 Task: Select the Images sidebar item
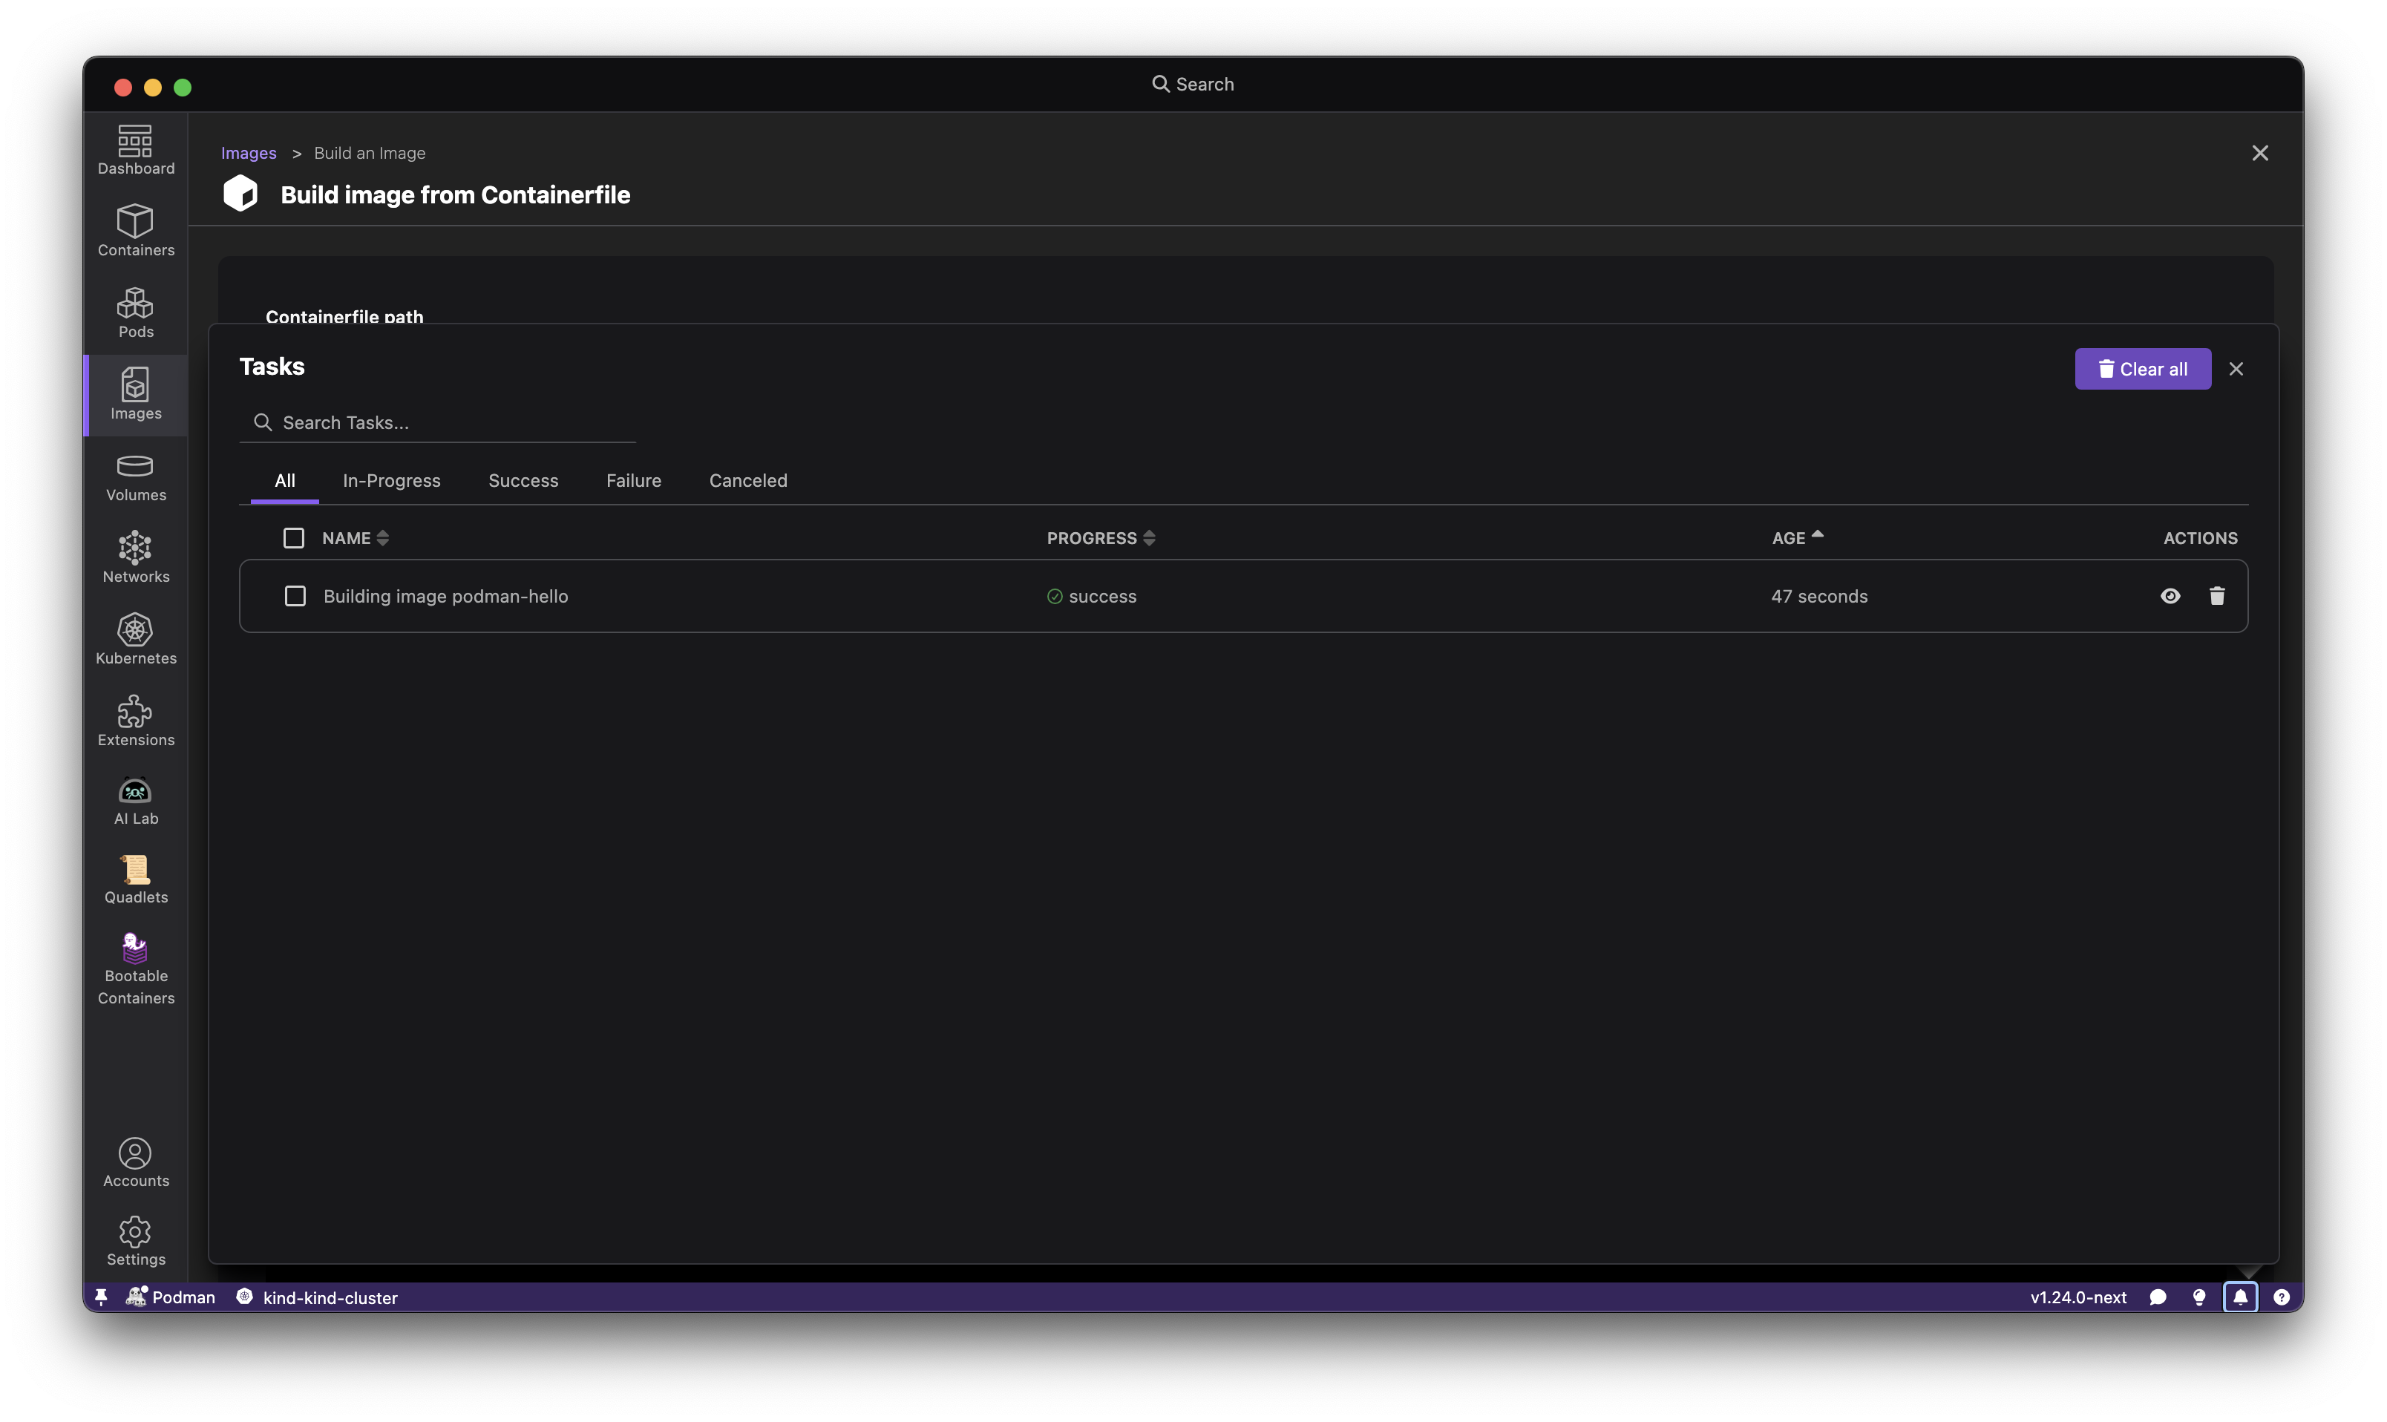tap(135, 395)
